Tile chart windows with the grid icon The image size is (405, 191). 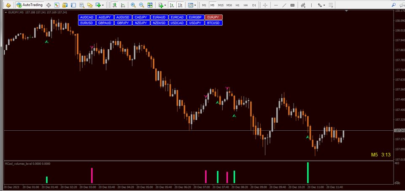pos(150,5)
